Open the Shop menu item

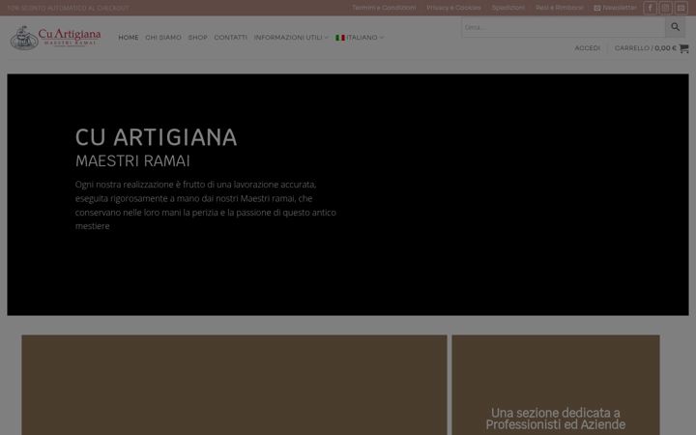[197, 38]
